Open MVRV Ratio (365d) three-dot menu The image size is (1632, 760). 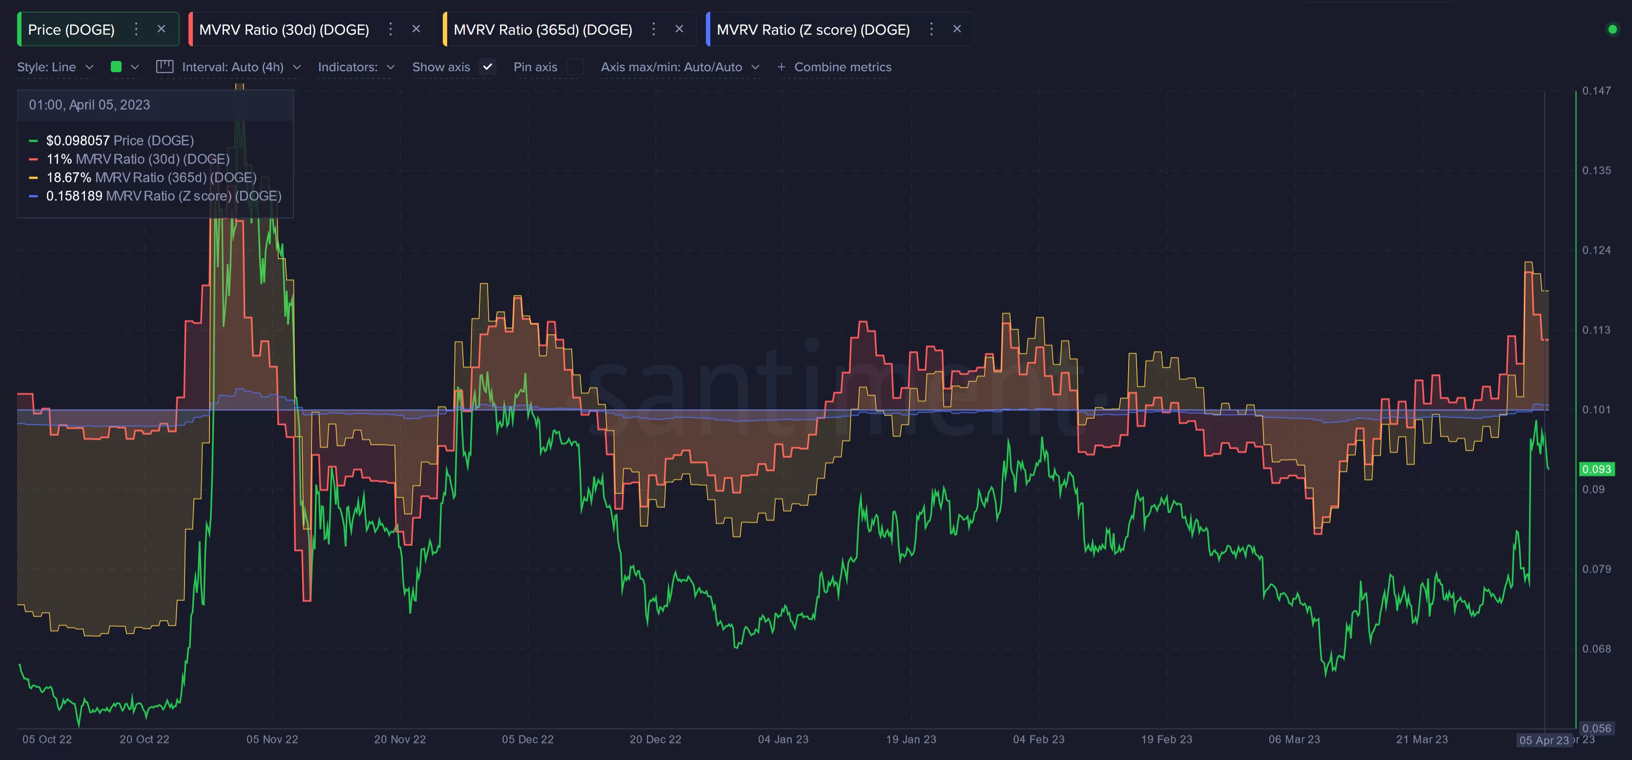(x=654, y=29)
